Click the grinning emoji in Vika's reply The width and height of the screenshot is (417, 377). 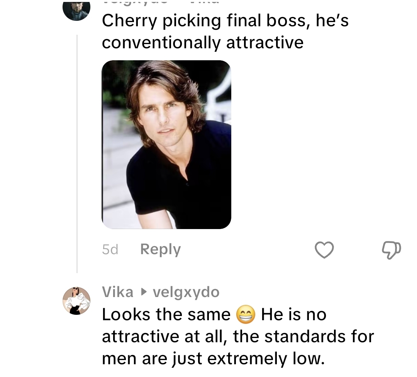tap(246, 315)
